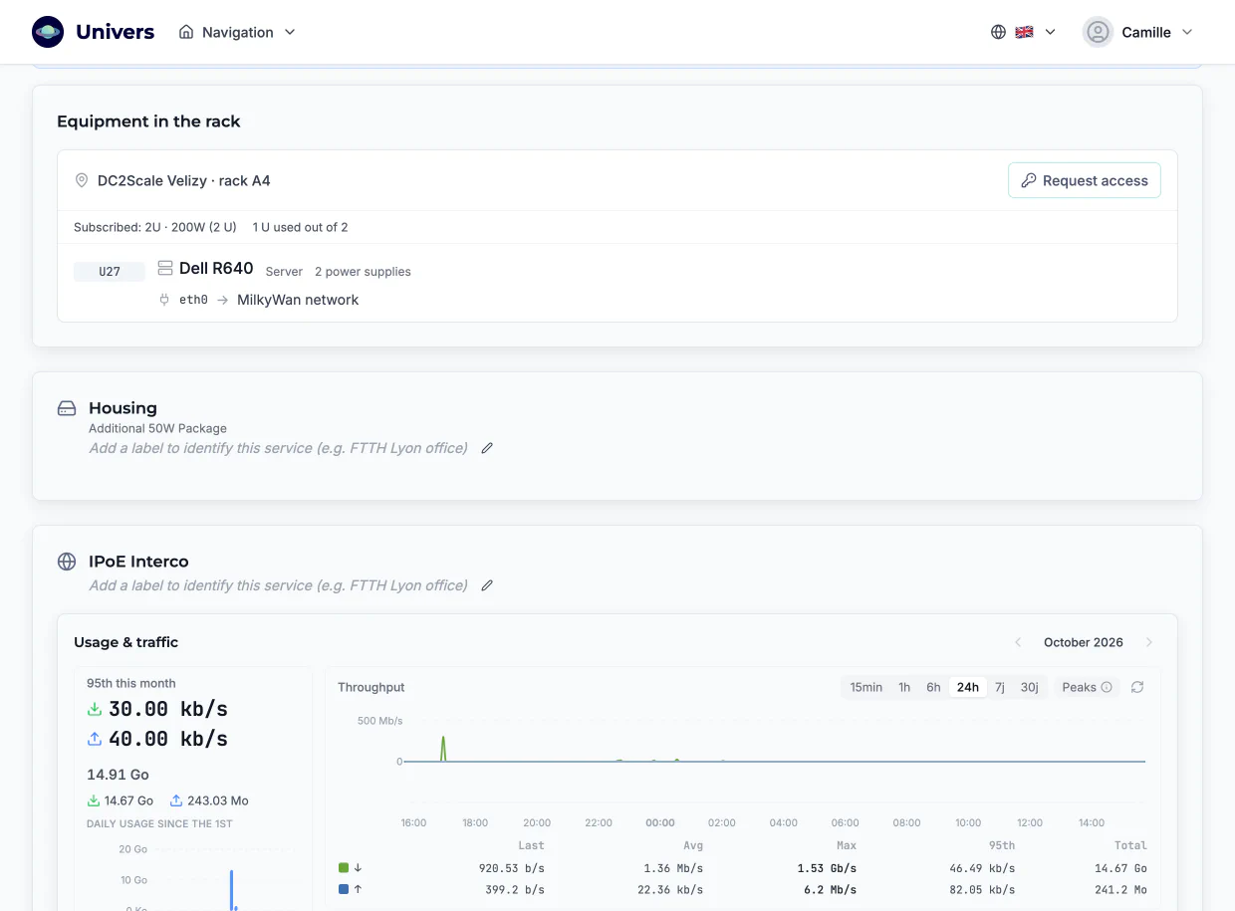Click the Univers planet logo
Image resolution: width=1235 pixels, height=911 pixels.
pyautogui.click(x=48, y=32)
